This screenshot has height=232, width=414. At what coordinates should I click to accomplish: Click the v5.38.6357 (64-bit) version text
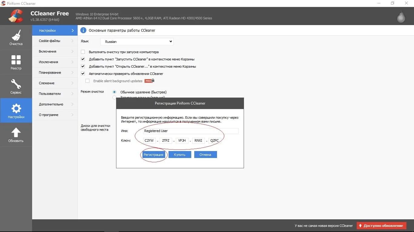[45, 20]
